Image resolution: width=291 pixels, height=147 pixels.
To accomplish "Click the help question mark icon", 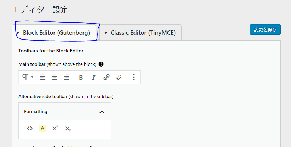I will pos(101,64).
